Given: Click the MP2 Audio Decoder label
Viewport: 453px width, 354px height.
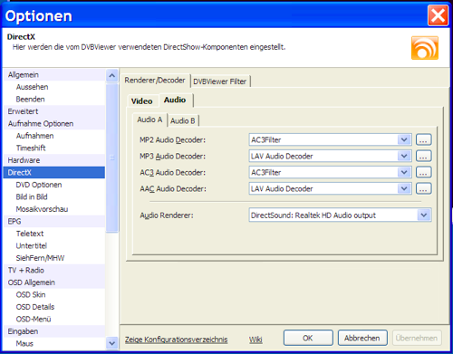Looking at the screenshot, I should coord(172,140).
